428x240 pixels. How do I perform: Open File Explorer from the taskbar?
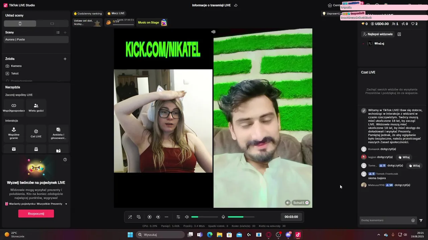(x=219, y=235)
